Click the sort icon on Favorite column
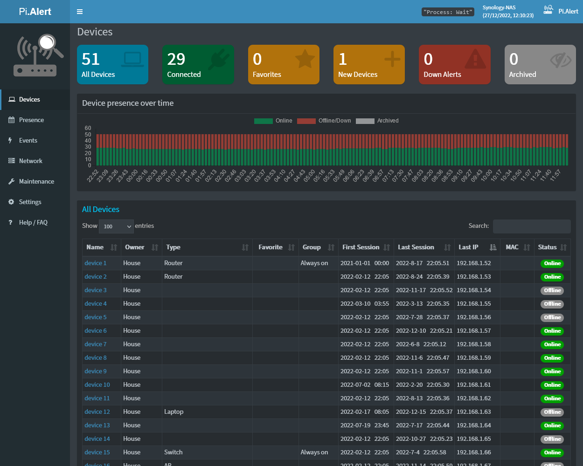 coord(291,247)
